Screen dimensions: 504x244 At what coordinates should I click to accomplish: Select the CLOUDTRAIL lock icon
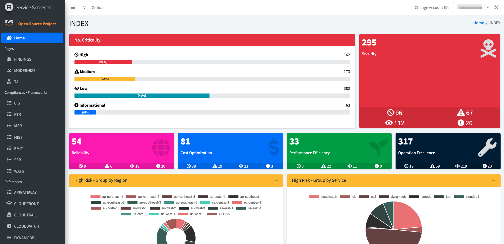[9, 215]
